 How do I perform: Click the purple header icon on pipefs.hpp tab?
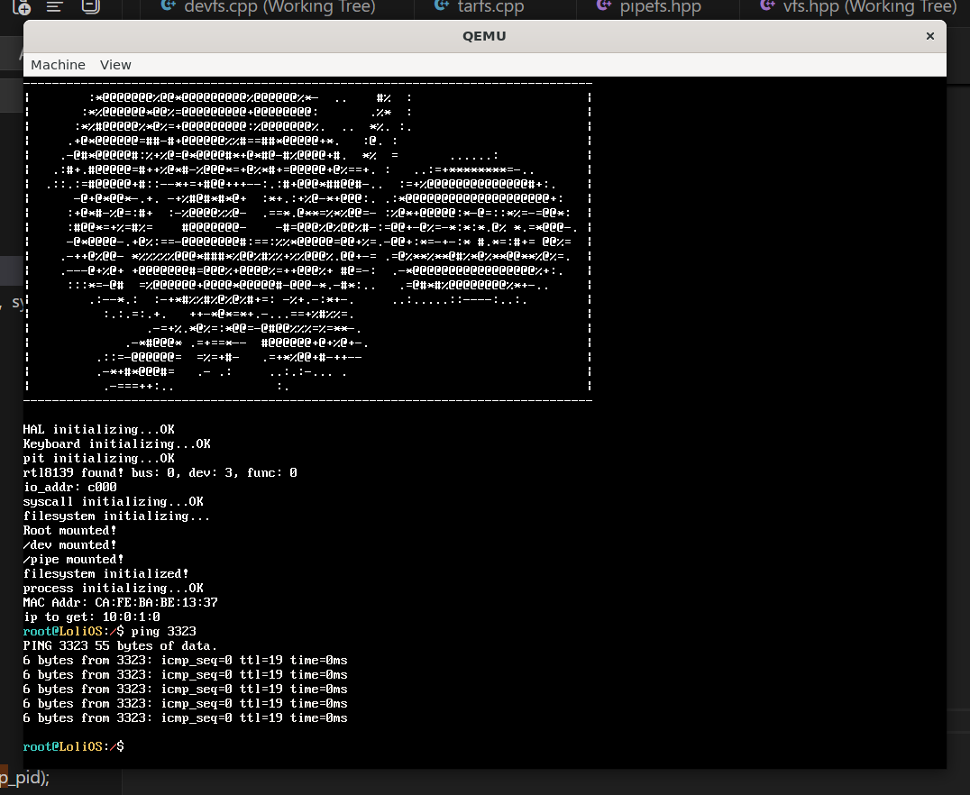pyautogui.click(x=604, y=6)
